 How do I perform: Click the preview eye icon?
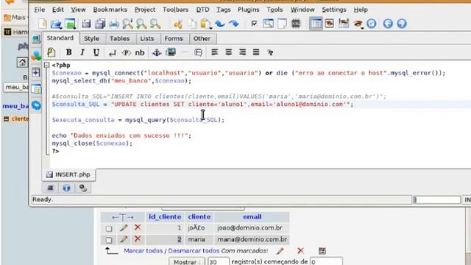point(358,24)
